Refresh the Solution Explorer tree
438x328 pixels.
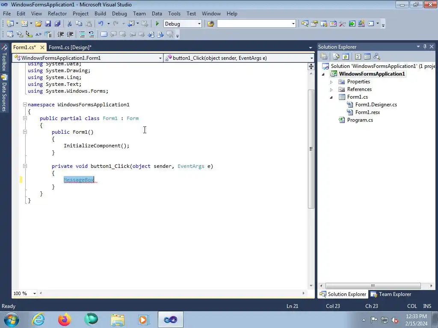tap(346, 57)
